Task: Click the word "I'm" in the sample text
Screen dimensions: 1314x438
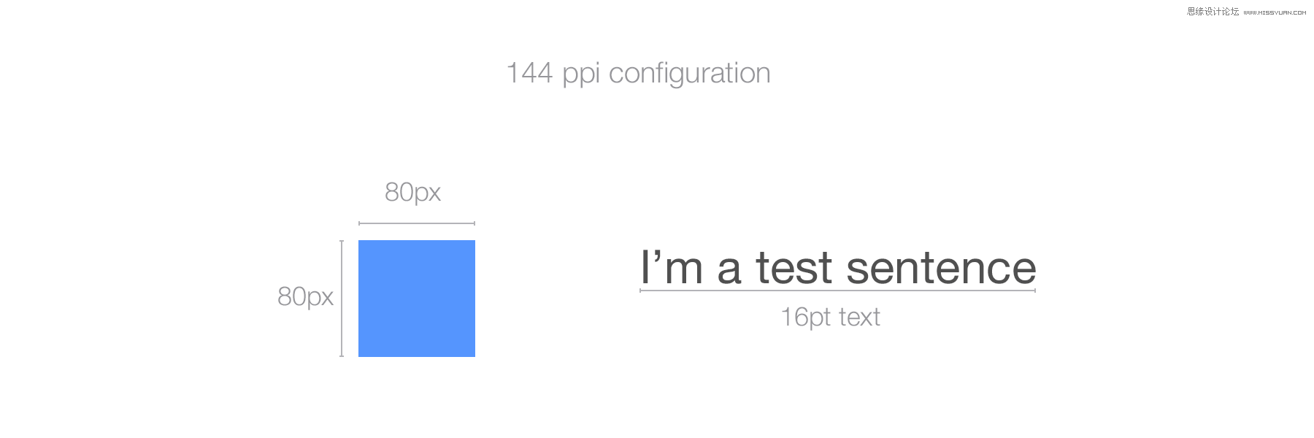Action: pos(672,268)
